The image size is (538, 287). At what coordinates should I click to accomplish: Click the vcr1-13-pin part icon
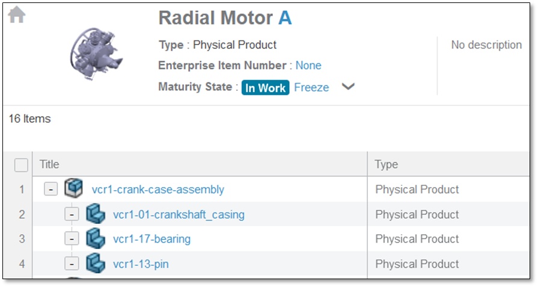(95, 264)
